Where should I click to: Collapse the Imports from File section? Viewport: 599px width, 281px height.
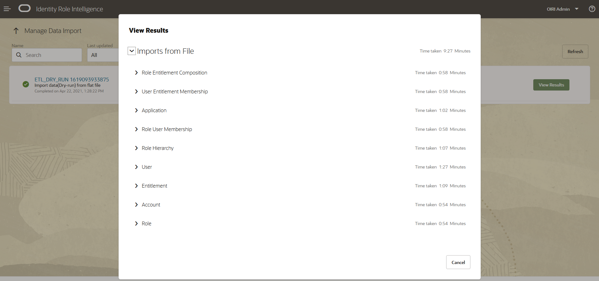click(x=132, y=51)
